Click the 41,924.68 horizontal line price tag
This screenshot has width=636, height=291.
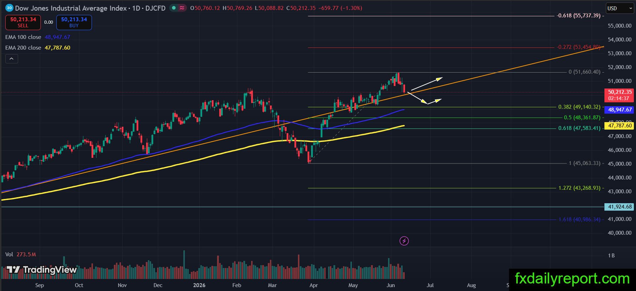[619, 207]
